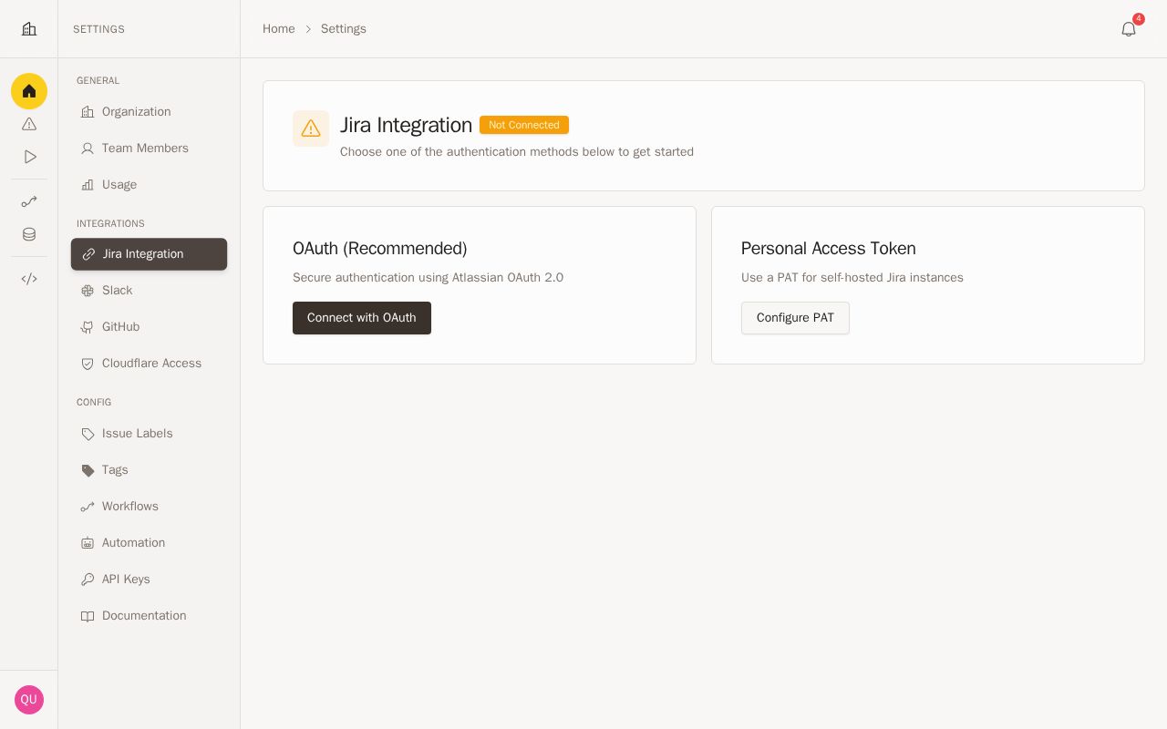The height and width of the screenshot is (729, 1167).
Task: Click 'Use a PAT for self-hosted Jira instances'
Action: [852, 278]
